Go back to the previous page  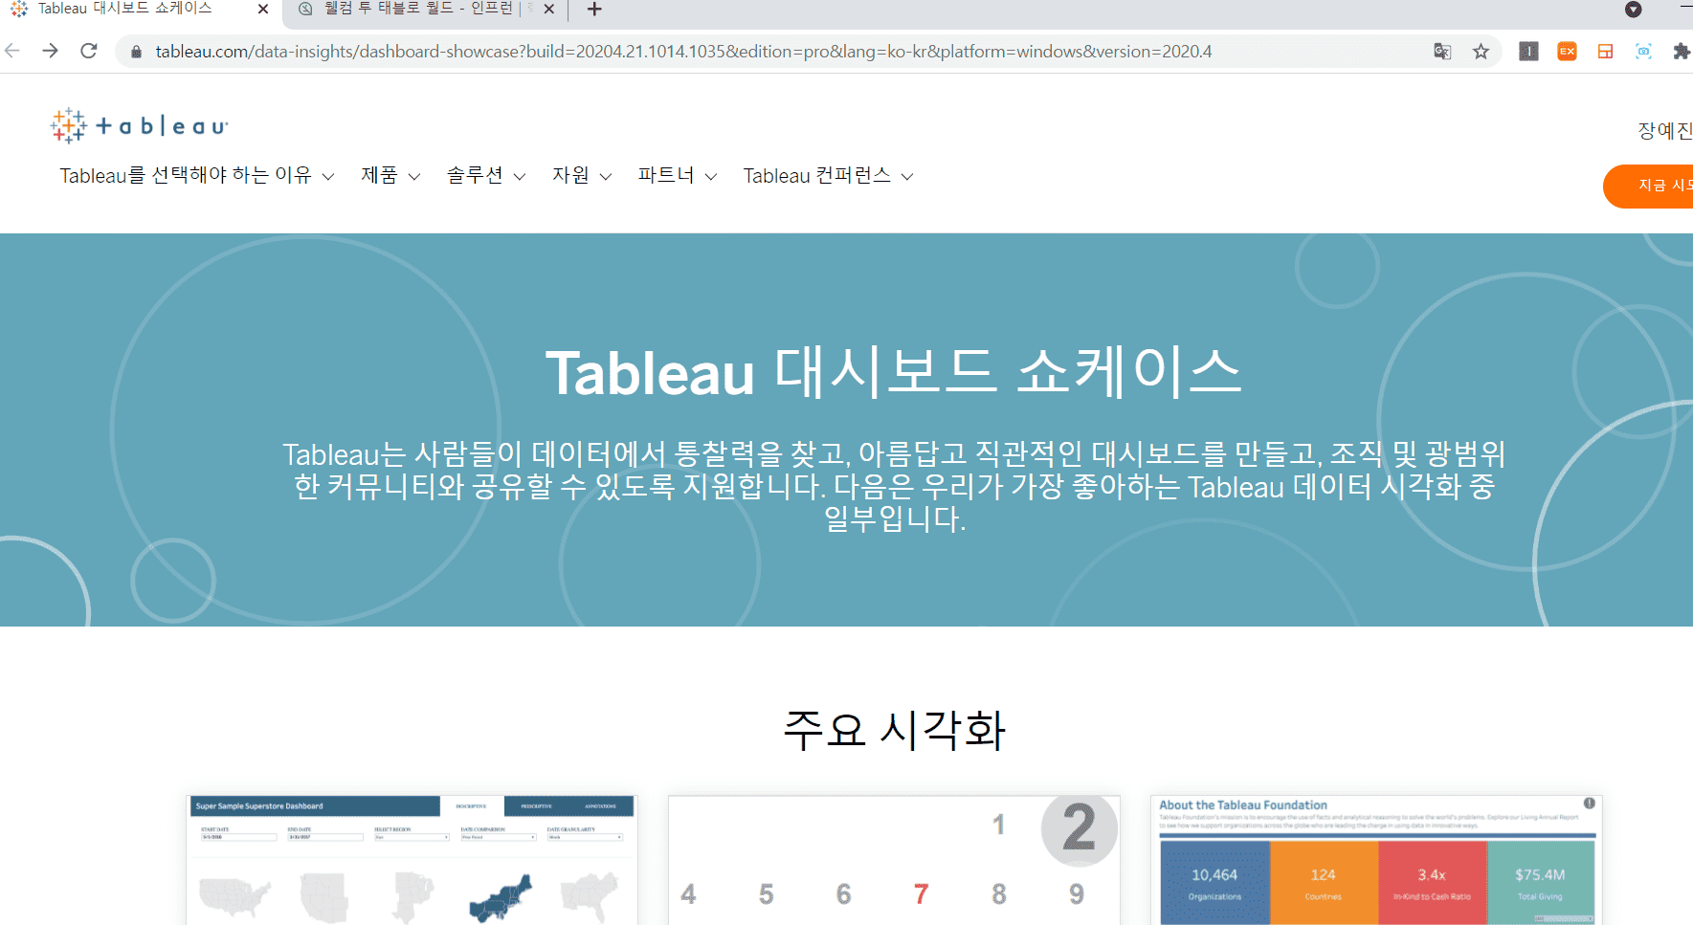point(12,51)
